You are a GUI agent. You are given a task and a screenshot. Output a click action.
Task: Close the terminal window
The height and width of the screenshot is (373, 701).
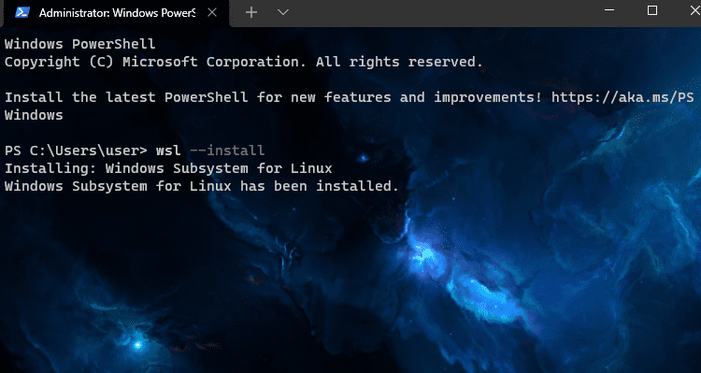click(x=695, y=10)
